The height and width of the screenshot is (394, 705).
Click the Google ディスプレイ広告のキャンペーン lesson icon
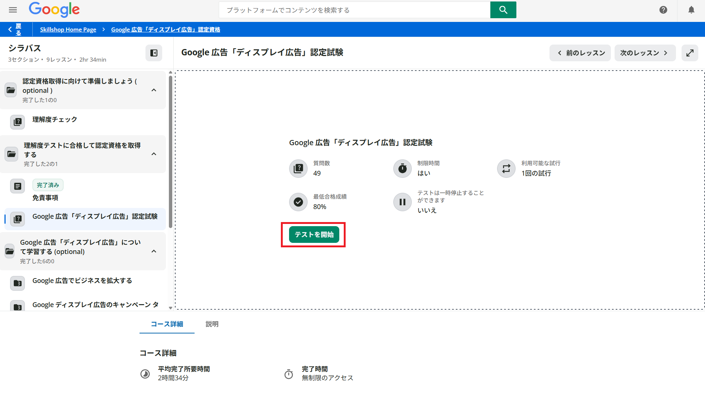pyautogui.click(x=17, y=306)
